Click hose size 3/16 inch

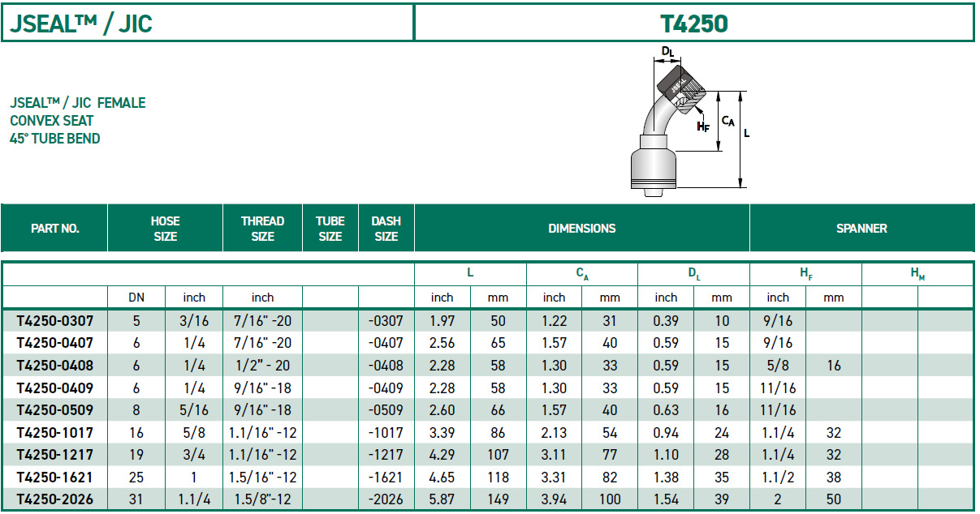click(194, 321)
